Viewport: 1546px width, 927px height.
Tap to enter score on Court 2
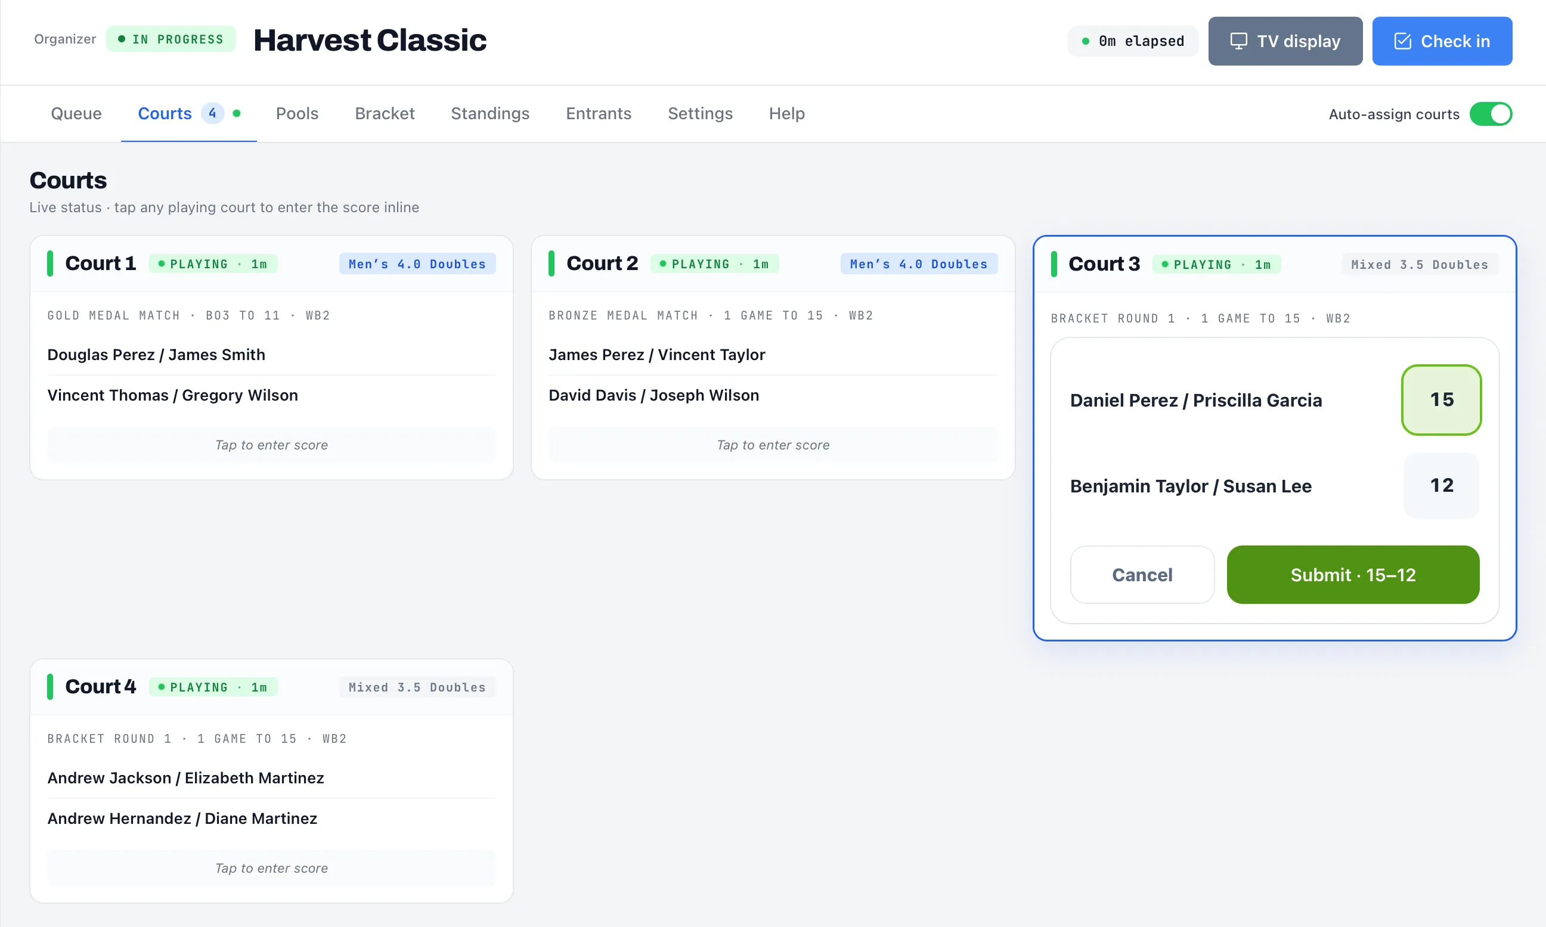pos(773,445)
